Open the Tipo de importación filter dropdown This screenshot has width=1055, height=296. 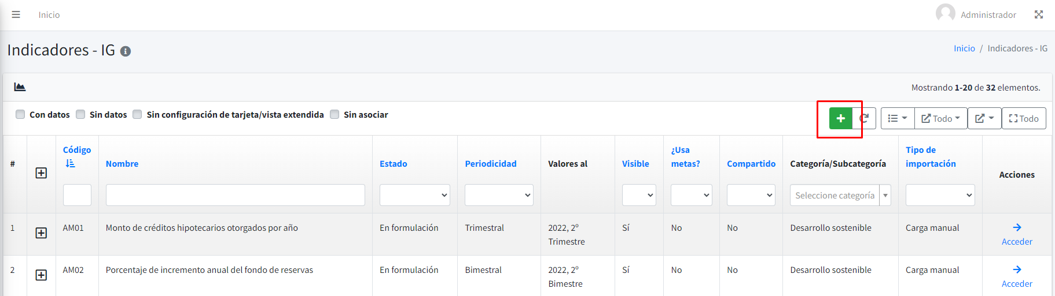(940, 195)
